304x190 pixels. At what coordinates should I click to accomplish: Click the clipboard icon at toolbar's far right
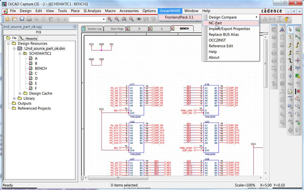tap(287, 19)
